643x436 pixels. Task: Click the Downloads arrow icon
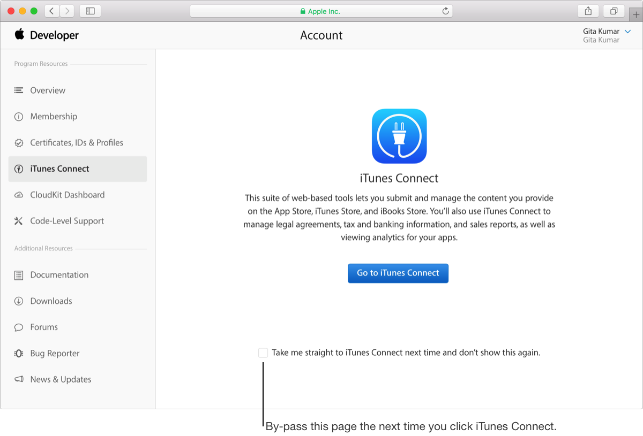pyautogui.click(x=19, y=301)
